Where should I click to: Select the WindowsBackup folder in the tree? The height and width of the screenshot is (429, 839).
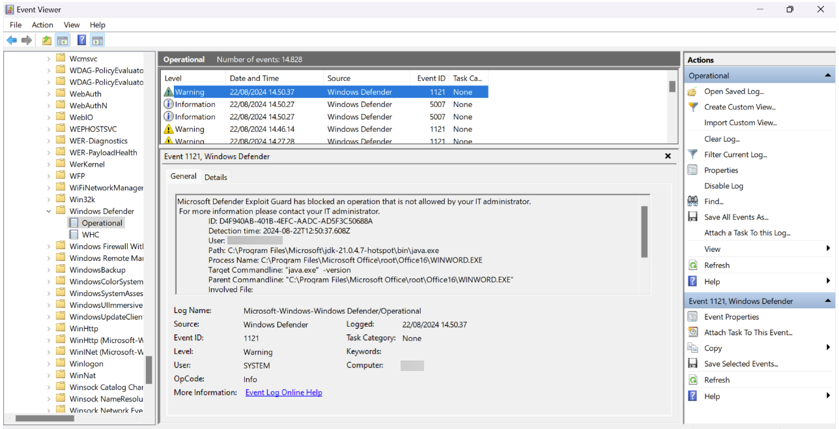click(97, 270)
